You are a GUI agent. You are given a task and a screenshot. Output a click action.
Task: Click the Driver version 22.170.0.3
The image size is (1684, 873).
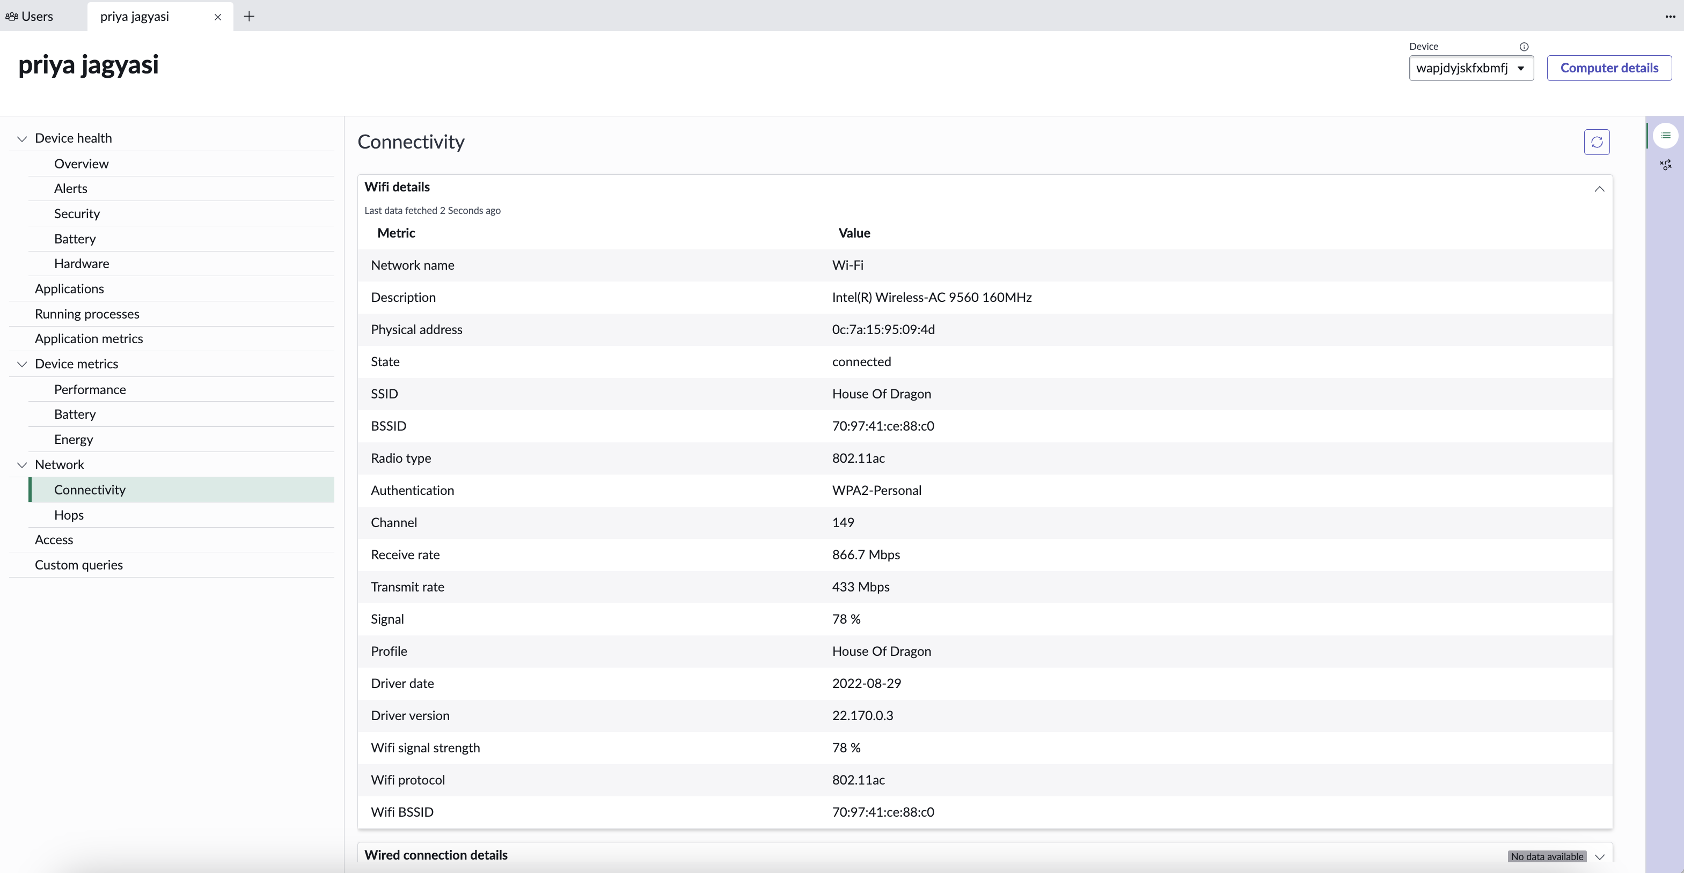pyautogui.click(x=862, y=715)
